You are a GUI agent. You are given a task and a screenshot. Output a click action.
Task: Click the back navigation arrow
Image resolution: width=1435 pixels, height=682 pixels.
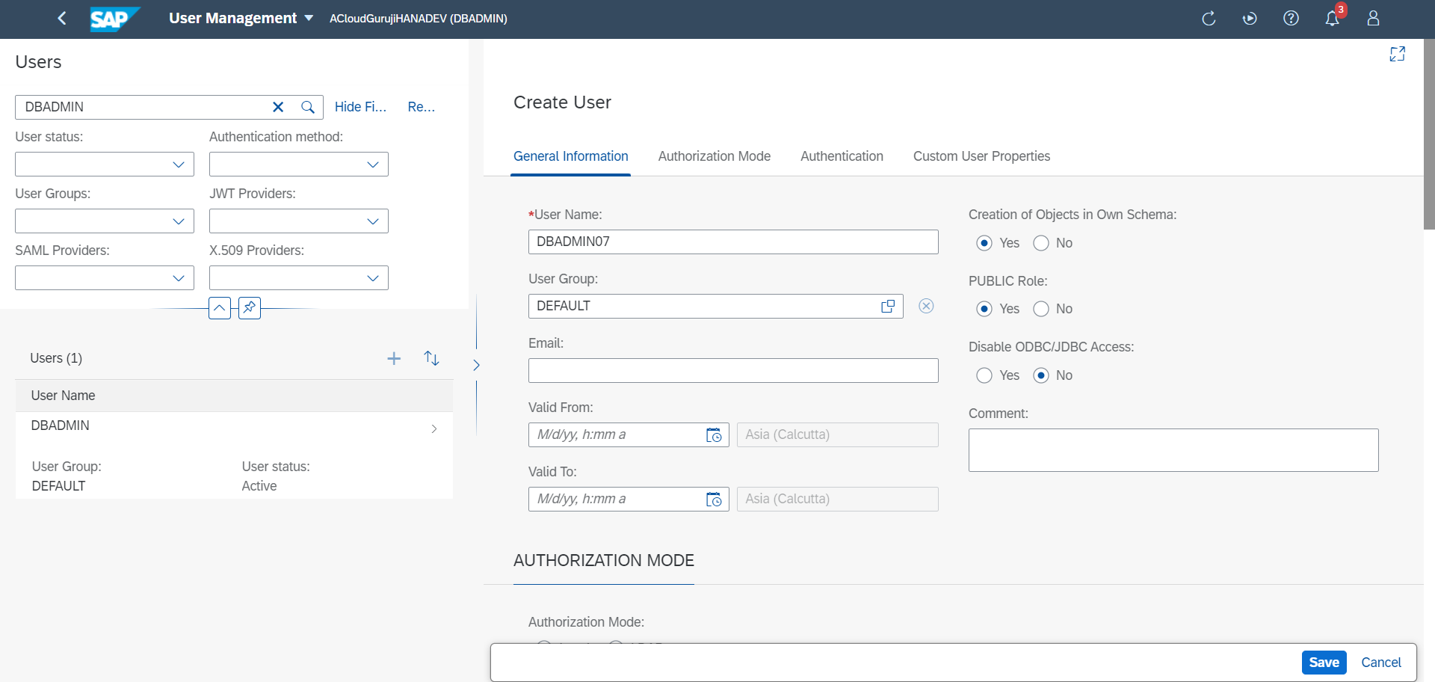[62, 18]
